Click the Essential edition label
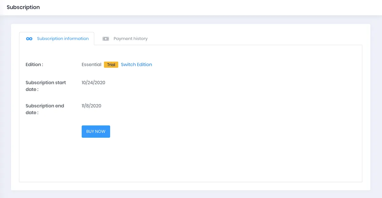The image size is (382, 198). coord(91,64)
